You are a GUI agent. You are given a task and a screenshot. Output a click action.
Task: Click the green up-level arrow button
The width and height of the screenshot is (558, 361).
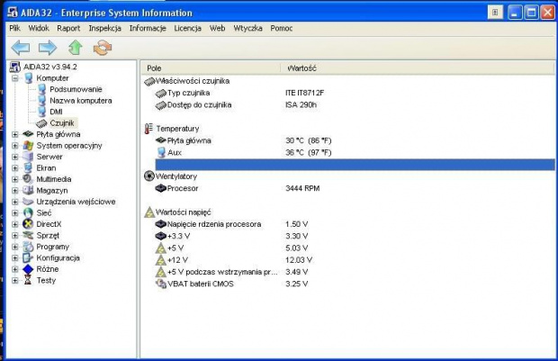pyautogui.click(x=75, y=48)
